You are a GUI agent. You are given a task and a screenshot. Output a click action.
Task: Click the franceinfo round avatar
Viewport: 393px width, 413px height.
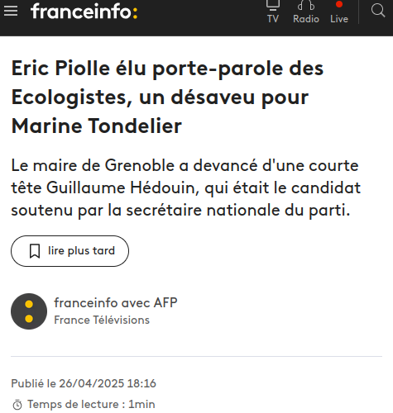pyautogui.click(x=29, y=311)
